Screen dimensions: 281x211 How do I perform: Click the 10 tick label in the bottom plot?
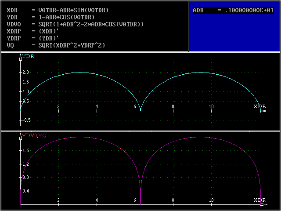click(211, 200)
